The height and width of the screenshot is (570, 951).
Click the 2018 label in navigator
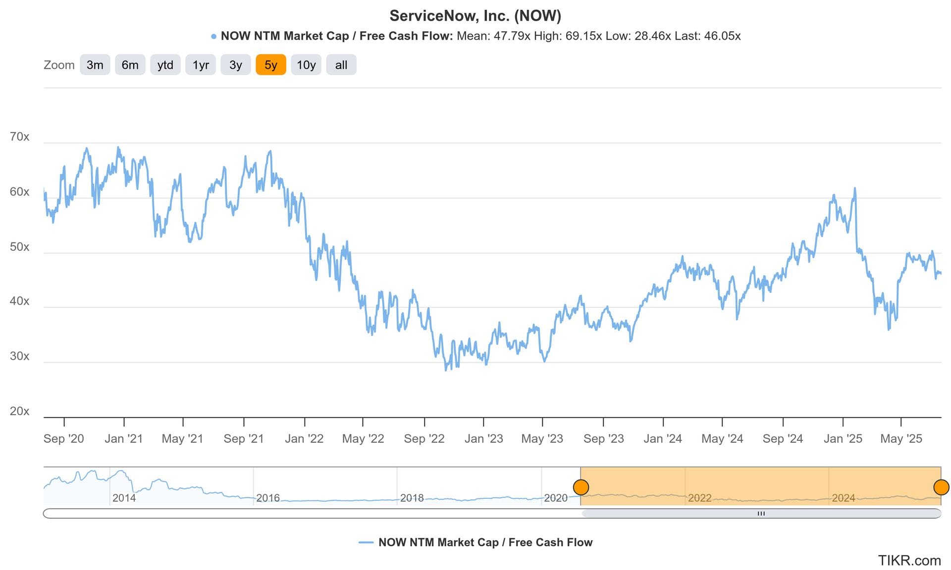click(x=412, y=498)
